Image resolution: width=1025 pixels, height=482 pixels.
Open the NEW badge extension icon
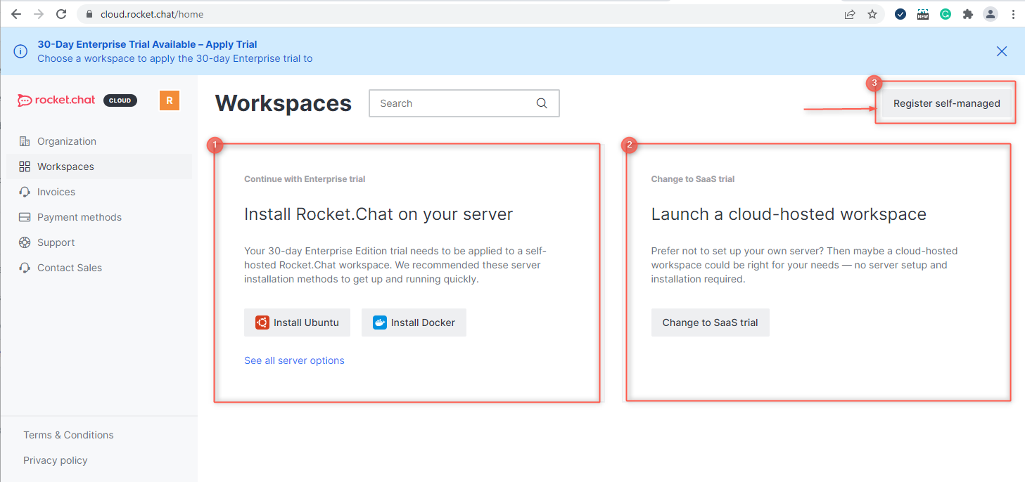tap(923, 14)
